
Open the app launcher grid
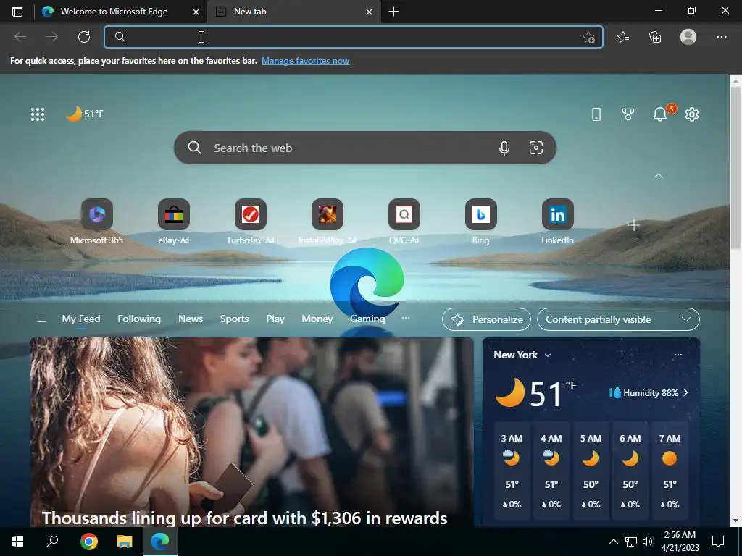point(38,114)
